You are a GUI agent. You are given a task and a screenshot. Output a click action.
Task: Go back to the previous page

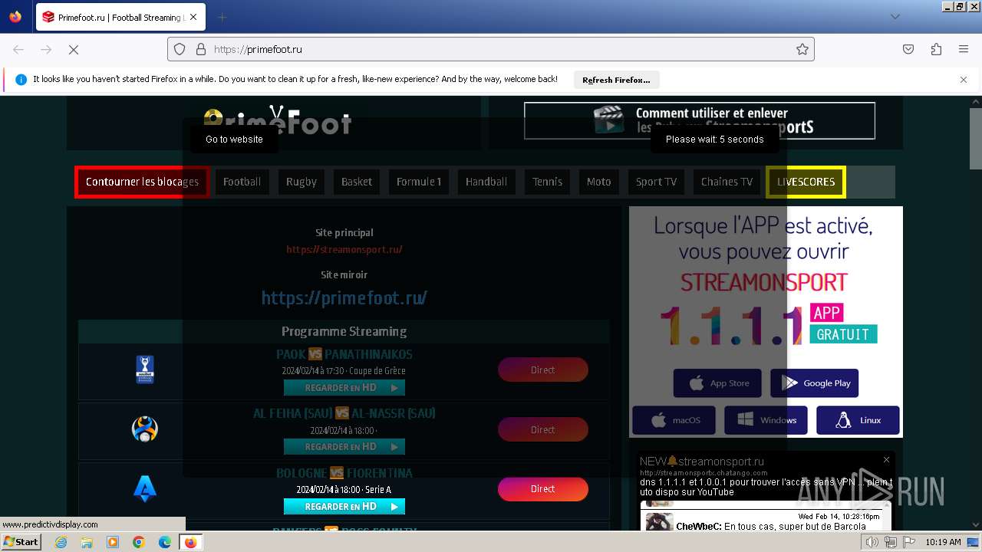[x=18, y=49]
